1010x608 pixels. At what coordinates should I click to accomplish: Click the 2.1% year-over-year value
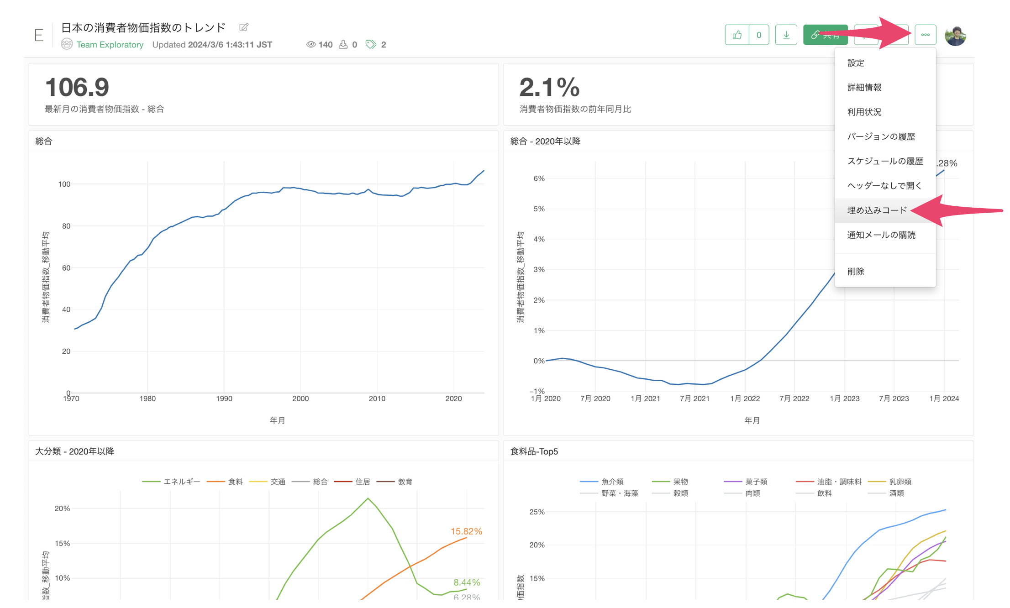point(550,87)
